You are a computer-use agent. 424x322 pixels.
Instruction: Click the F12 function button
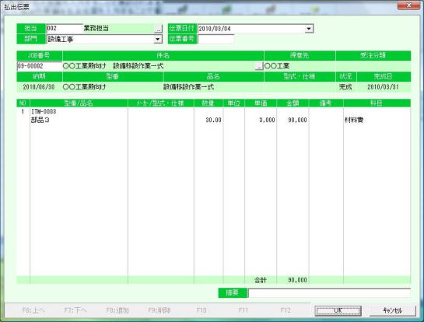[x=286, y=310]
